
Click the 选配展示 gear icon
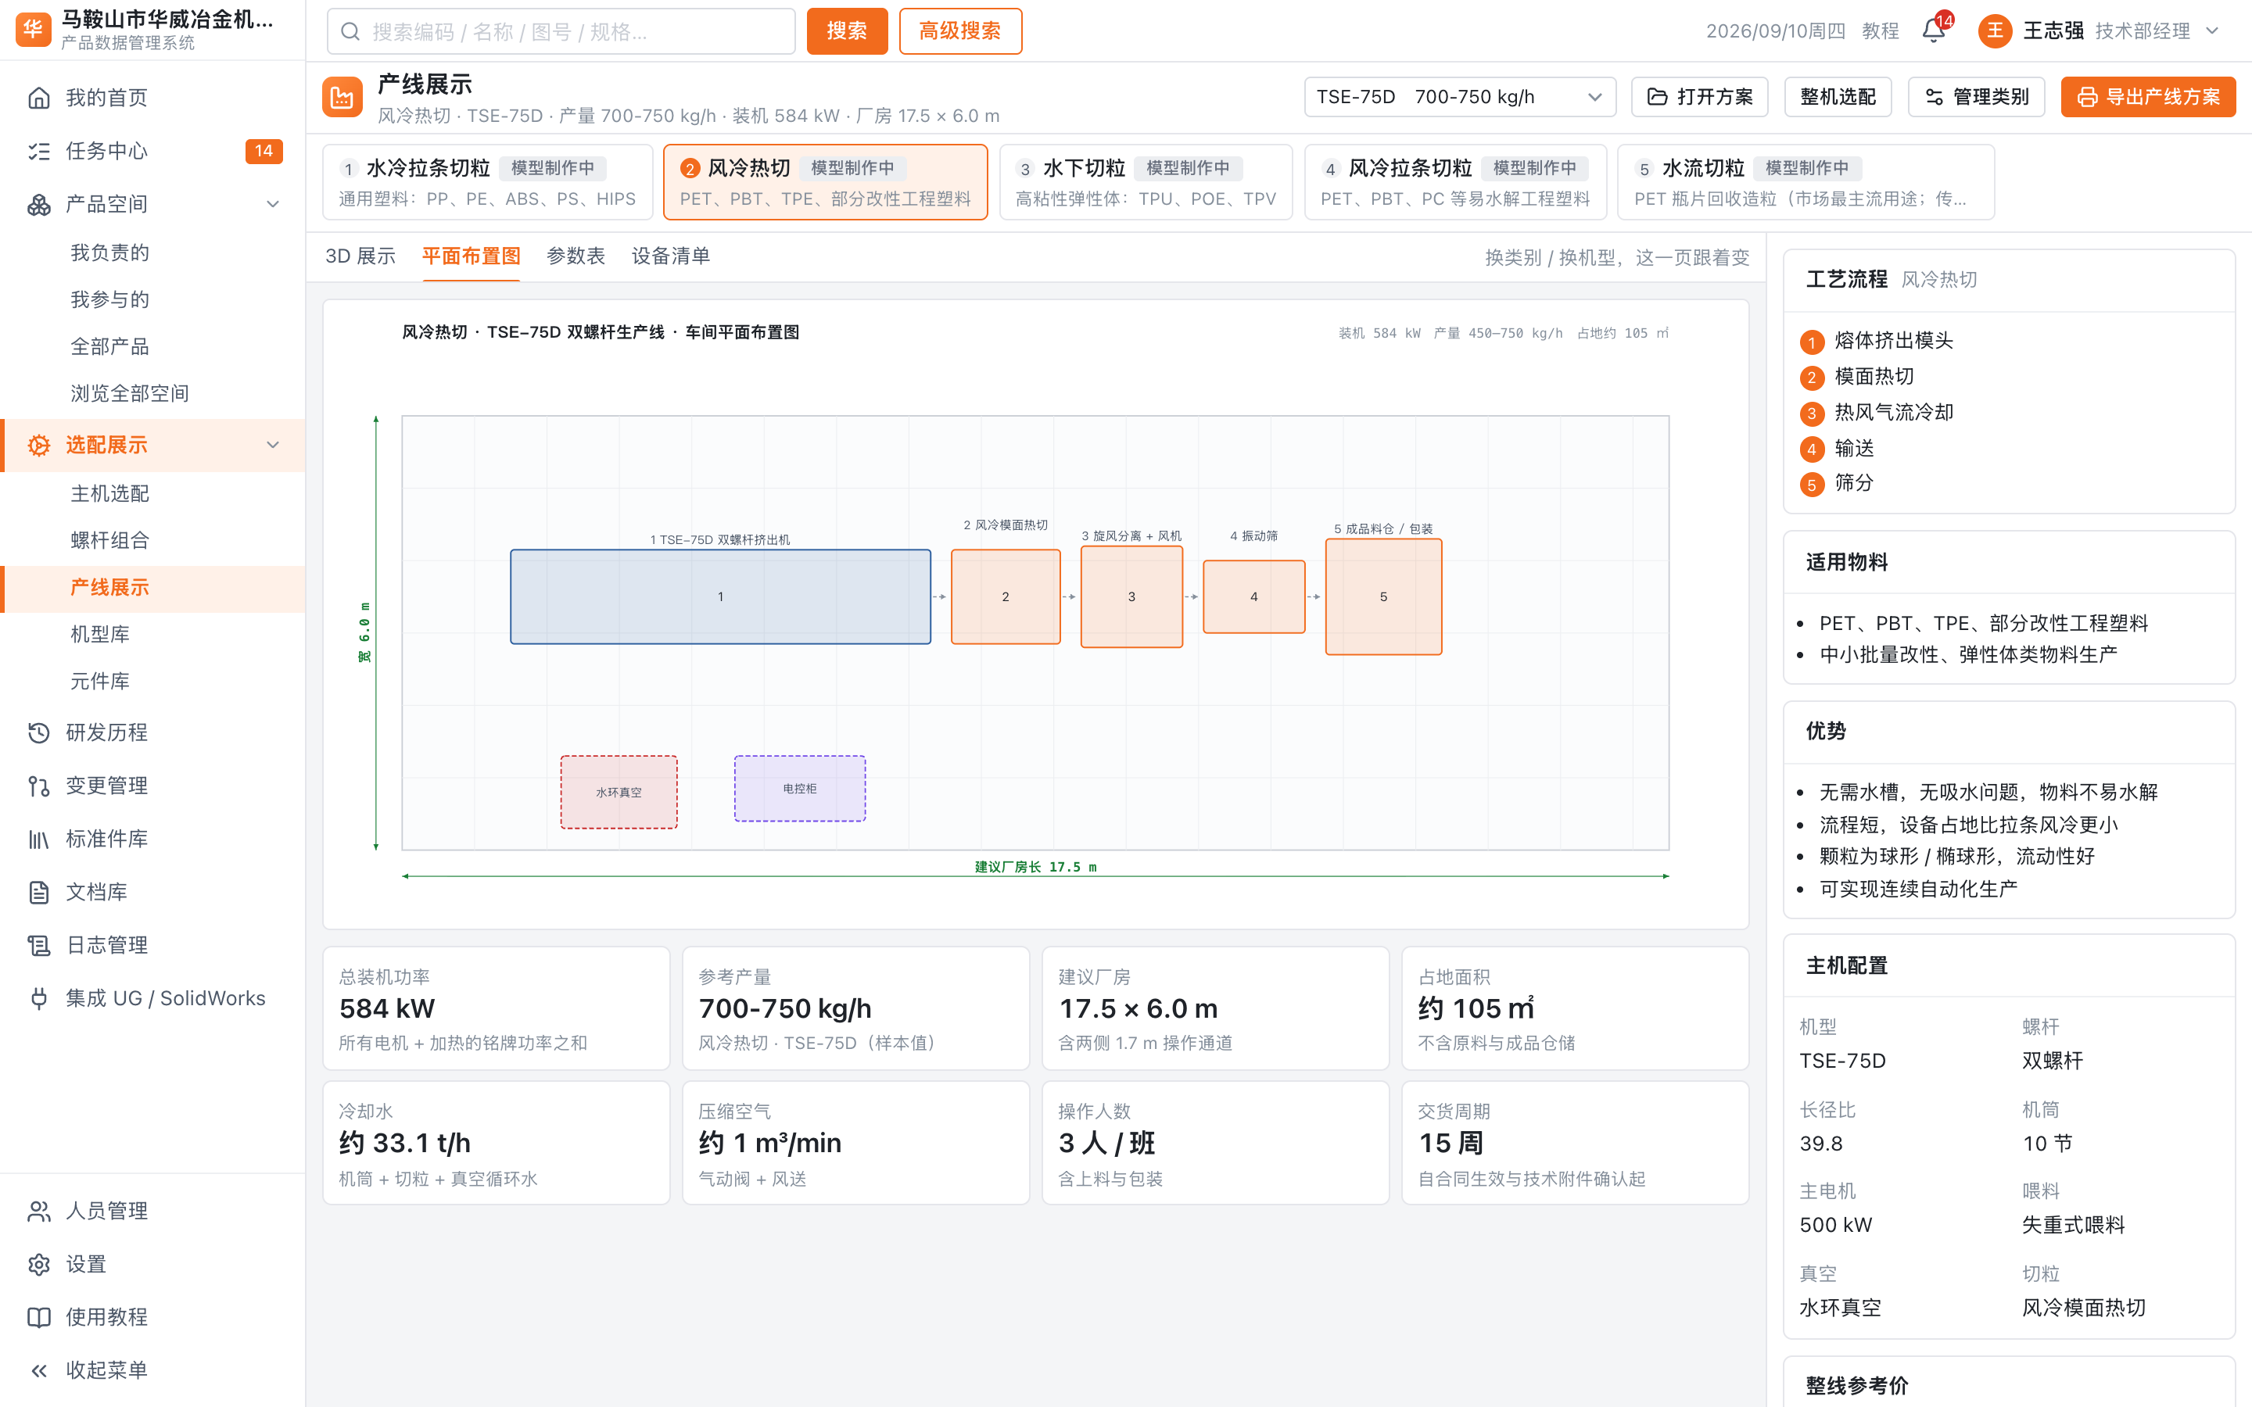(39, 445)
